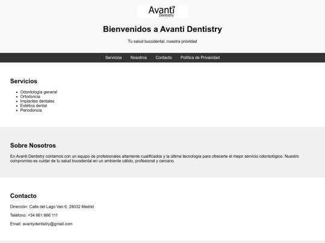The image size is (325, 243).
Task: Select the Odontología general list item
Action: click(x=39, y=92)
